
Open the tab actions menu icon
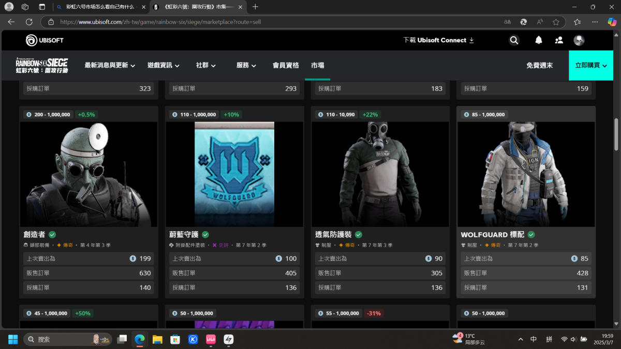point(42,7)
